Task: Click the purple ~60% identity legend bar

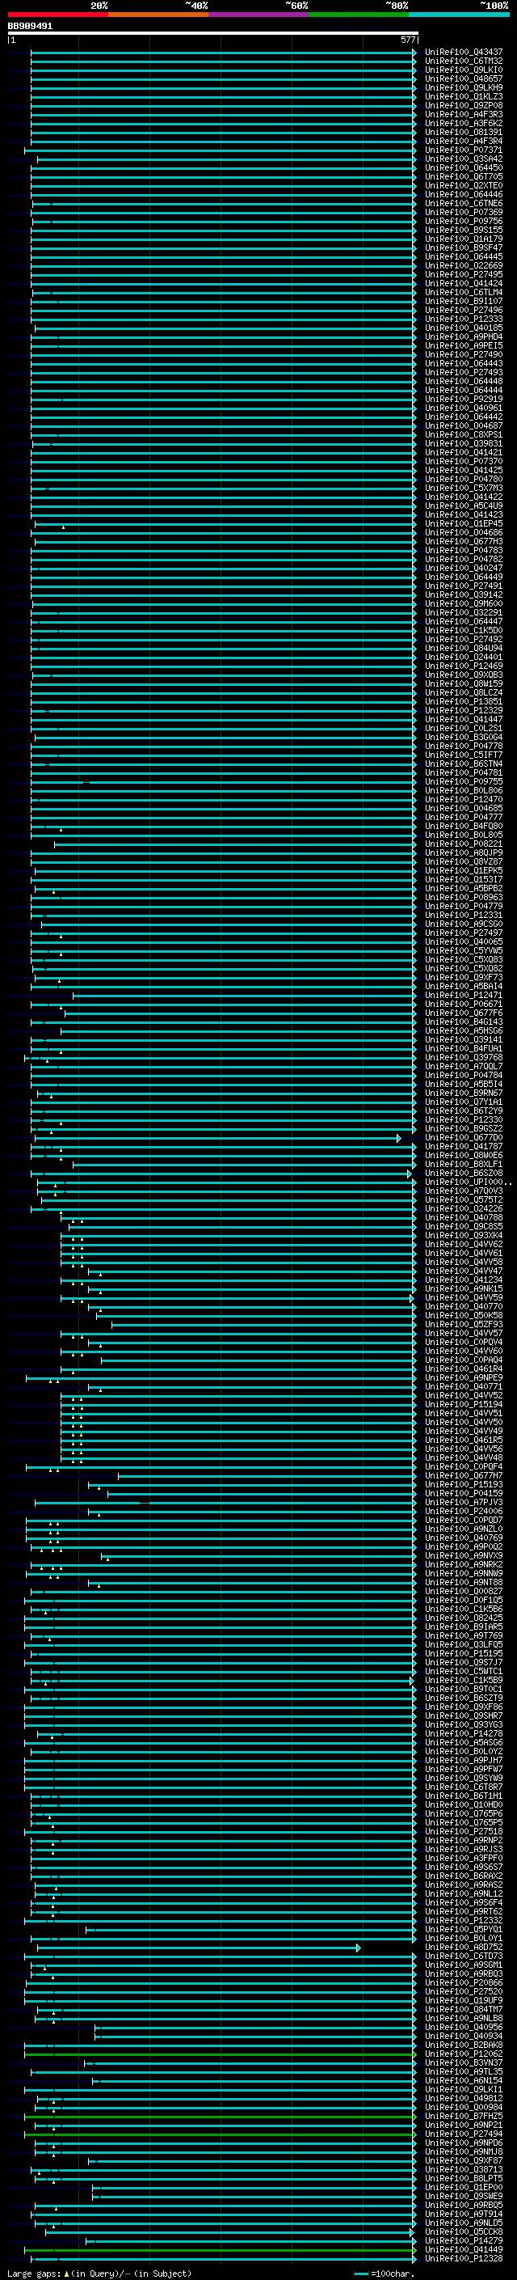Action: pyautogui.click(x=259, y=15)
